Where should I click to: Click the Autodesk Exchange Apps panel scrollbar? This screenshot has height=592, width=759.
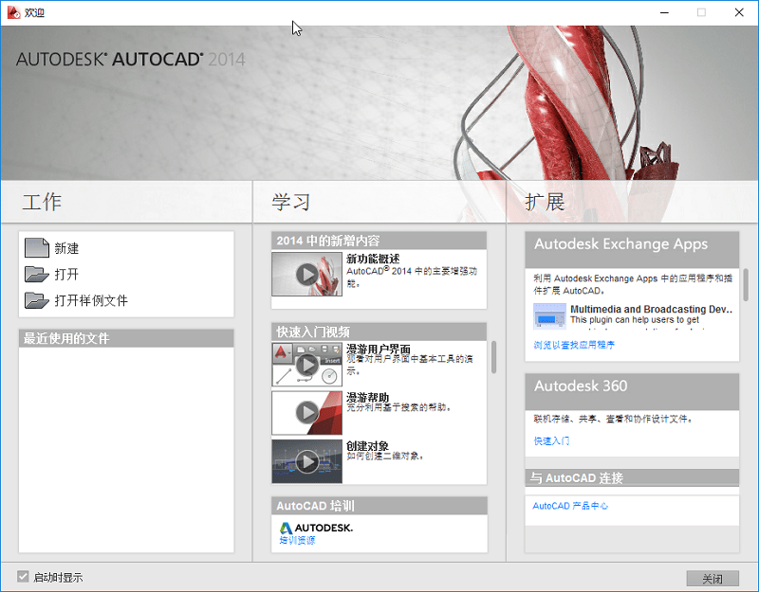coord(746,285)
